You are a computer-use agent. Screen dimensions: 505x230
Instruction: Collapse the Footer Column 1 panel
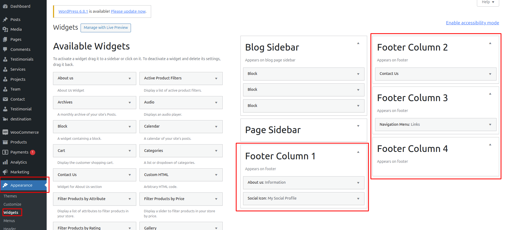(358, 152)
